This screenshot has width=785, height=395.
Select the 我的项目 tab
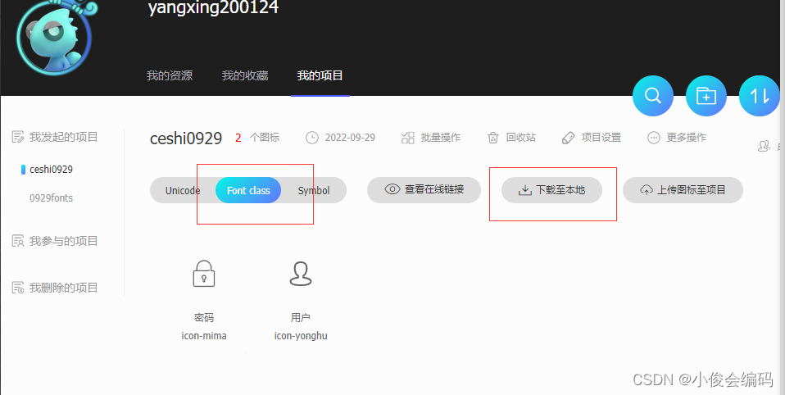coord(320,75)
